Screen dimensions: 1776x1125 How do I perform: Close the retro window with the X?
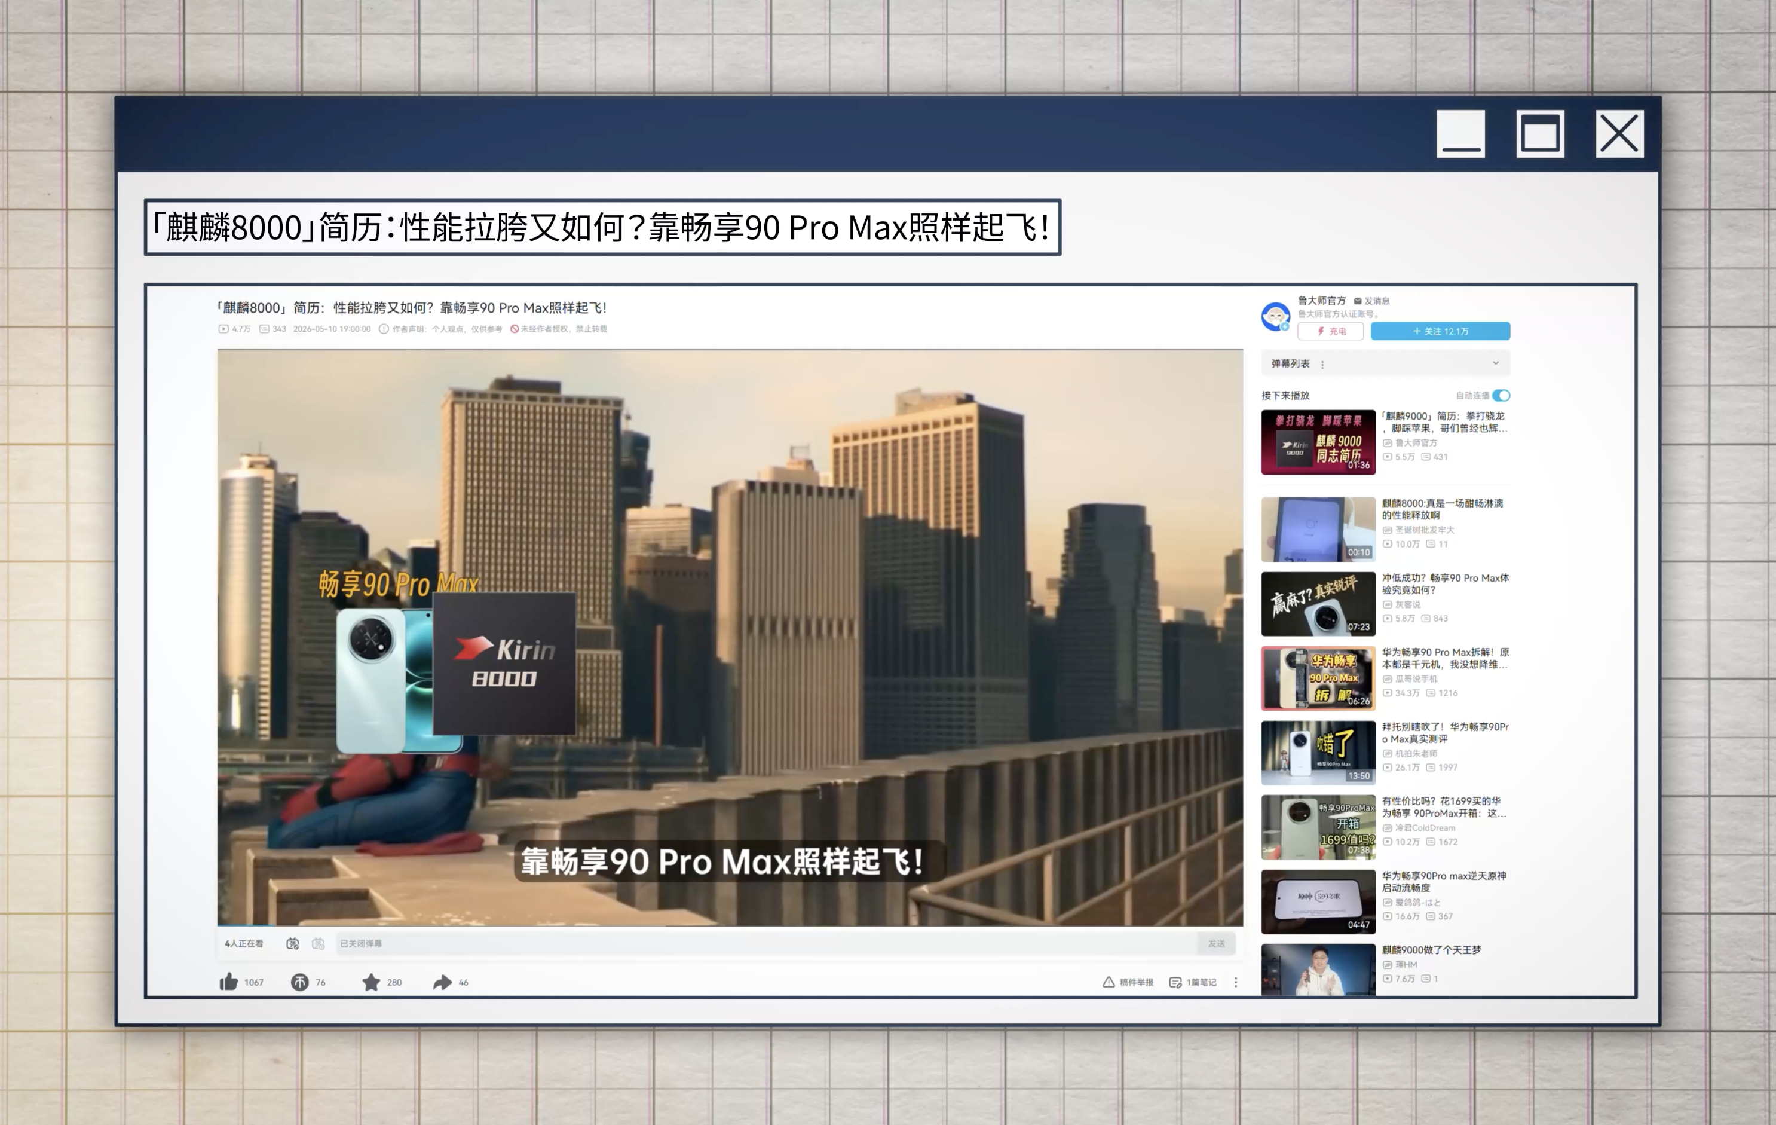(1619, 133)
